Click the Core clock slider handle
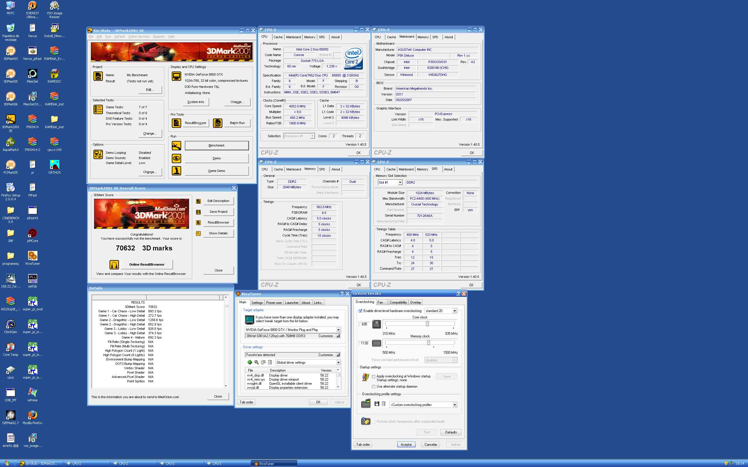 (427, 324)
